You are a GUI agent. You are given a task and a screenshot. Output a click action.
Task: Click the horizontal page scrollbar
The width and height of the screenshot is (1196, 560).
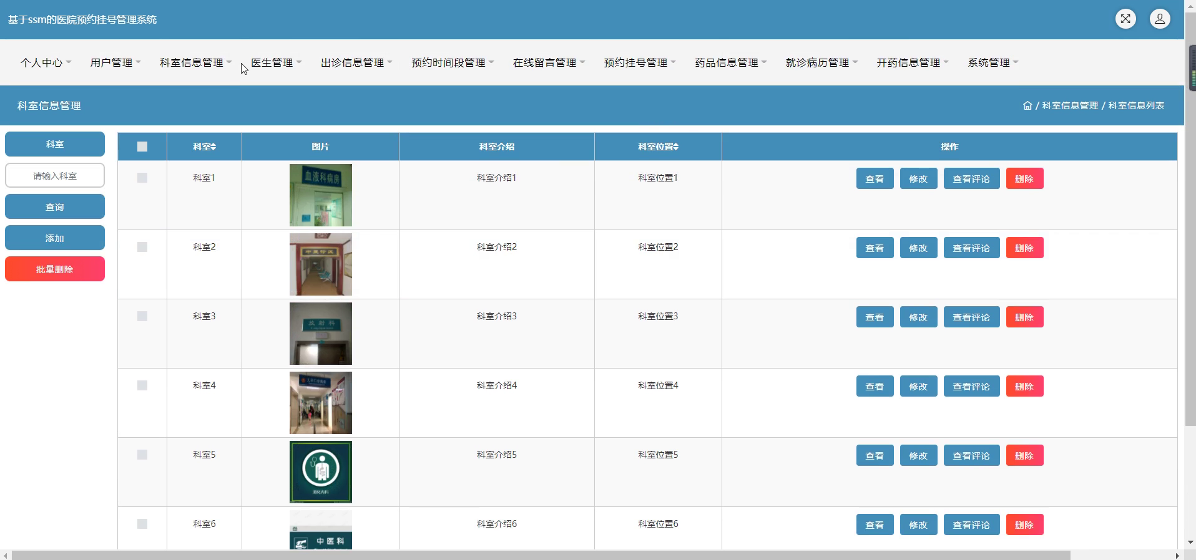[541, 555]
